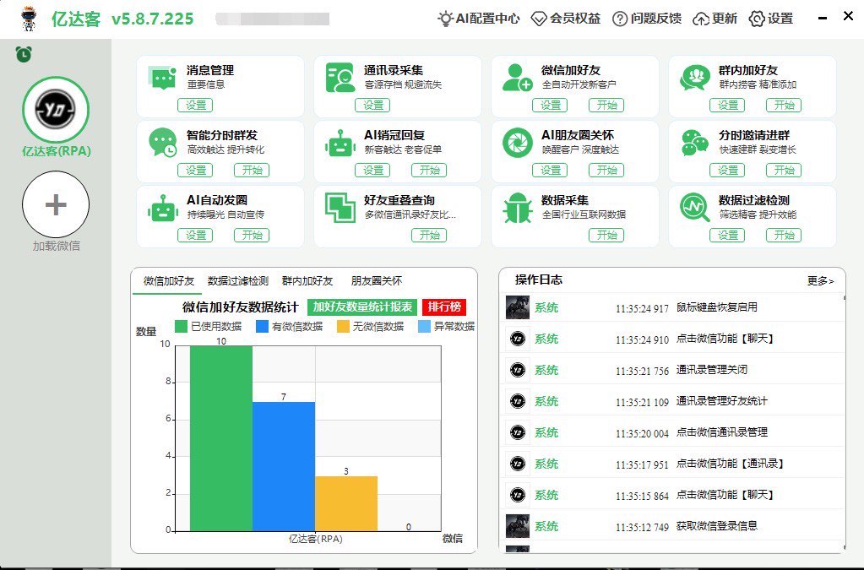Click the 通讯录采集 contact card icon

pos(340,78)
